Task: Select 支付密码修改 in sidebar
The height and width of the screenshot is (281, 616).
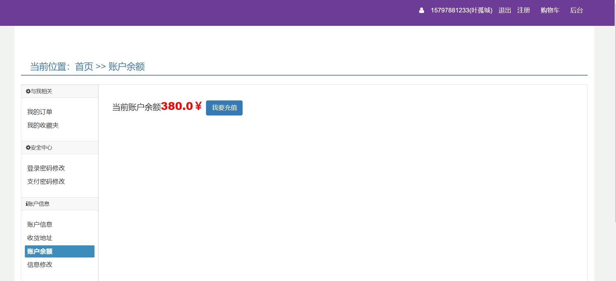Action: coord(46,182)
